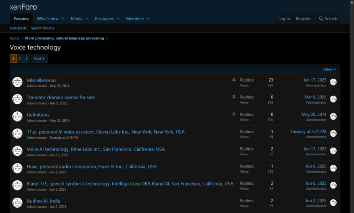This screenshot has width=354, height=213.
Task: Click the XenForo logo
Action: point(23,7)
